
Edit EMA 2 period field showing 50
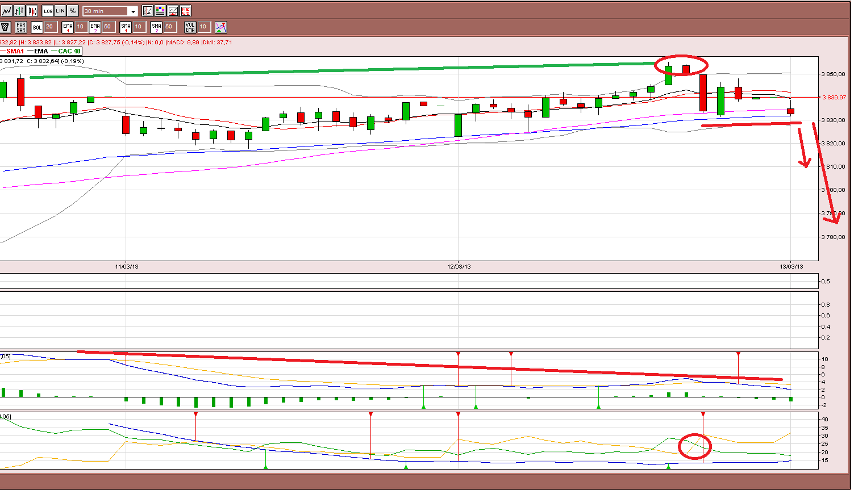click(108, 27)
